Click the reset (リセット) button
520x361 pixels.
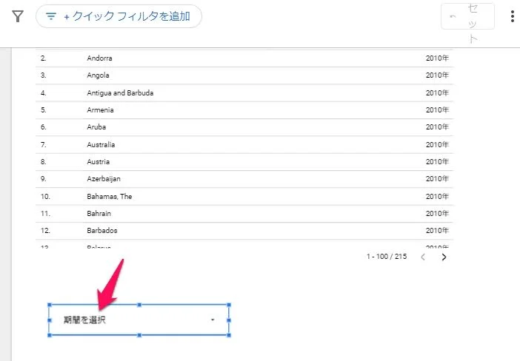pos(467,16)
